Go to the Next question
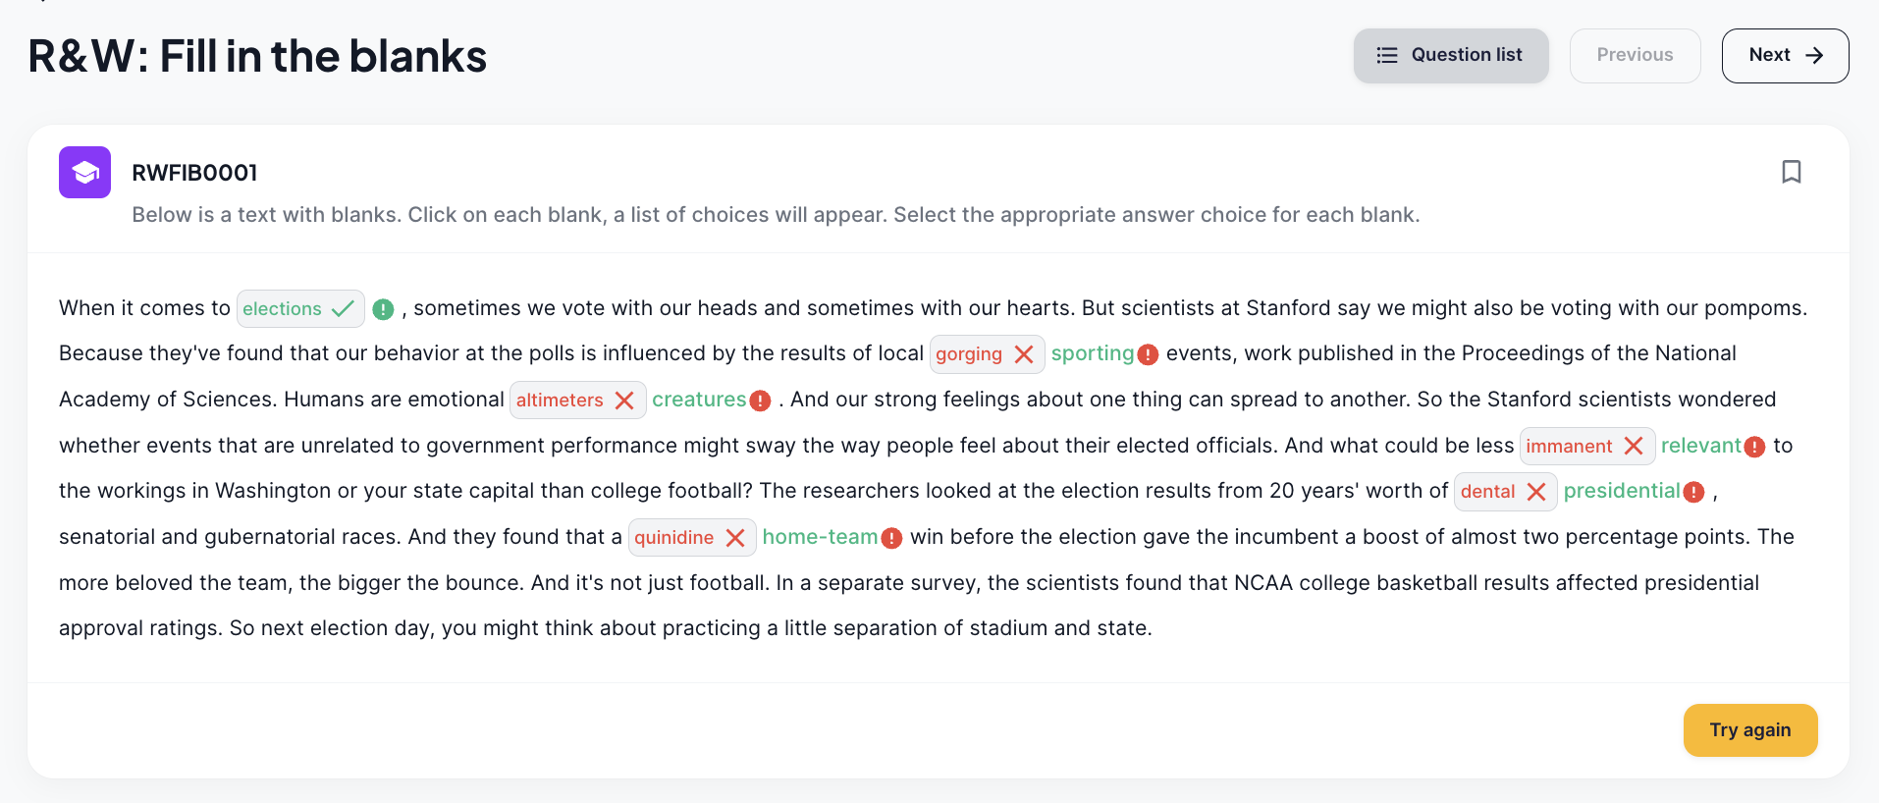Image resolution: width=1879 pixels, height=803 pixels. point(1785,55)
